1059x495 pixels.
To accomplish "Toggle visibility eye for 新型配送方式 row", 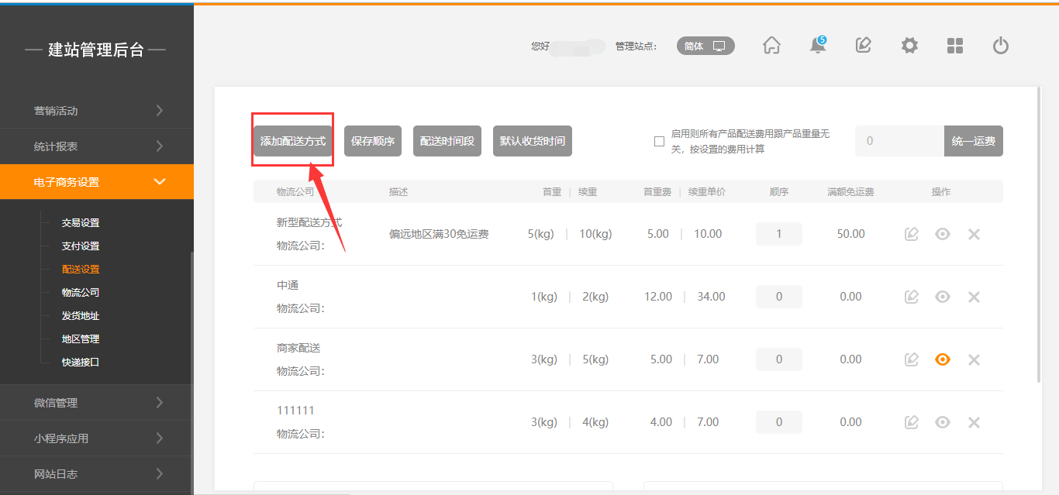I will click(x=943, y=234).
